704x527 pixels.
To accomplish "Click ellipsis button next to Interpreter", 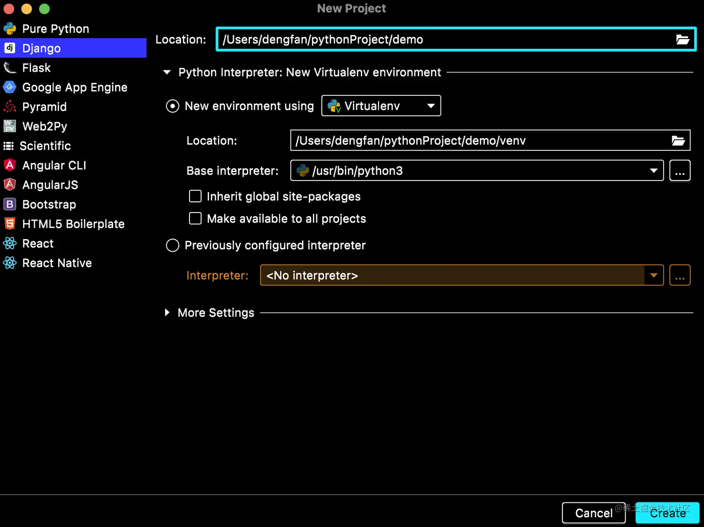I will pyautogui.click(x=680, y=275).
